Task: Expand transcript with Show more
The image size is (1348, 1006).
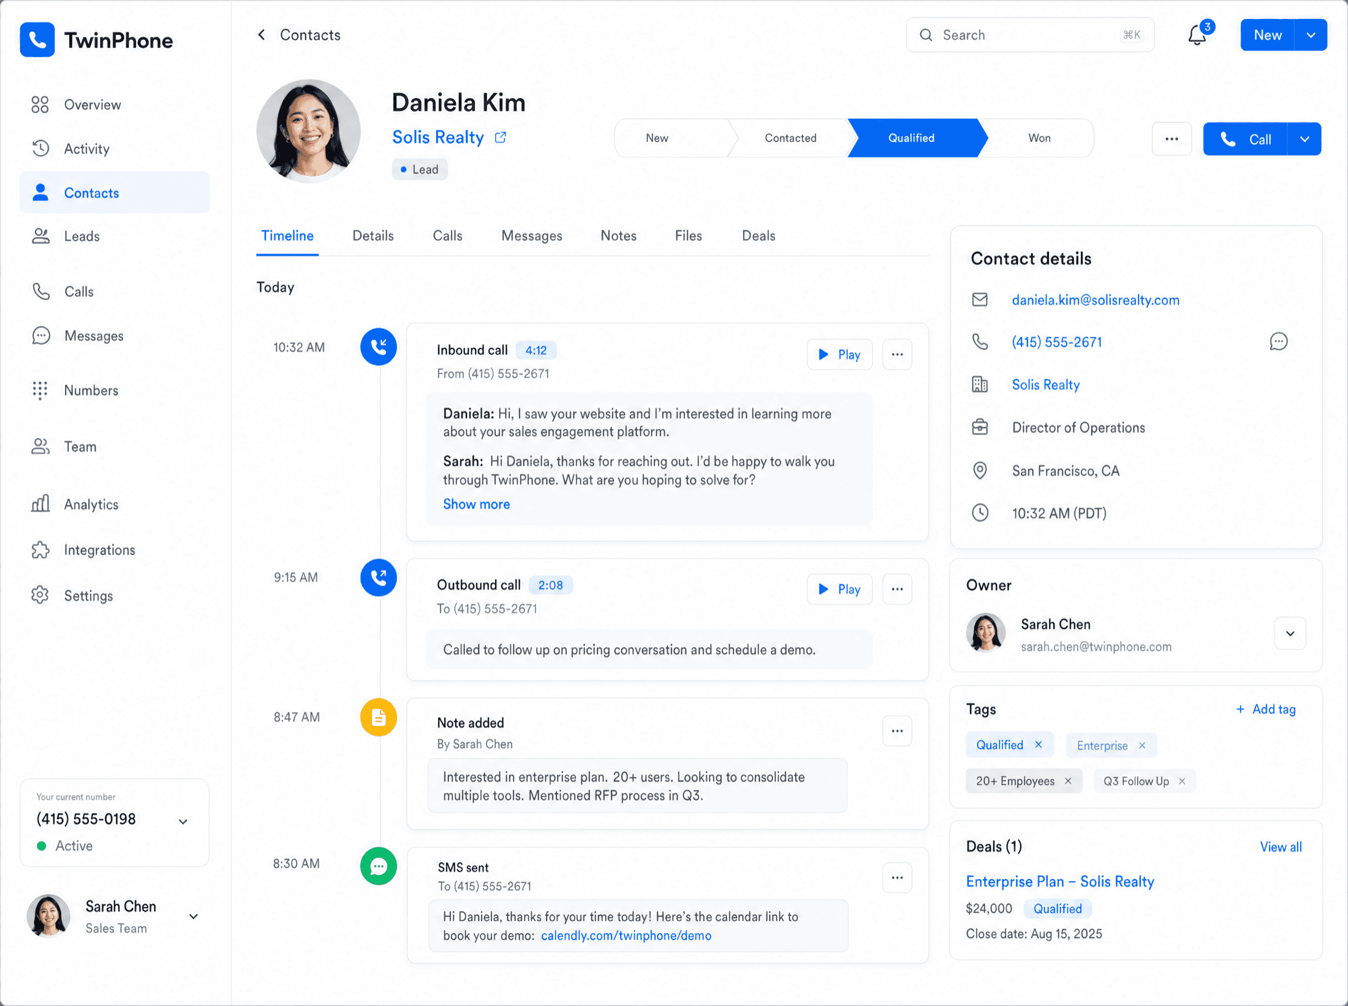Action: point(476,504)
